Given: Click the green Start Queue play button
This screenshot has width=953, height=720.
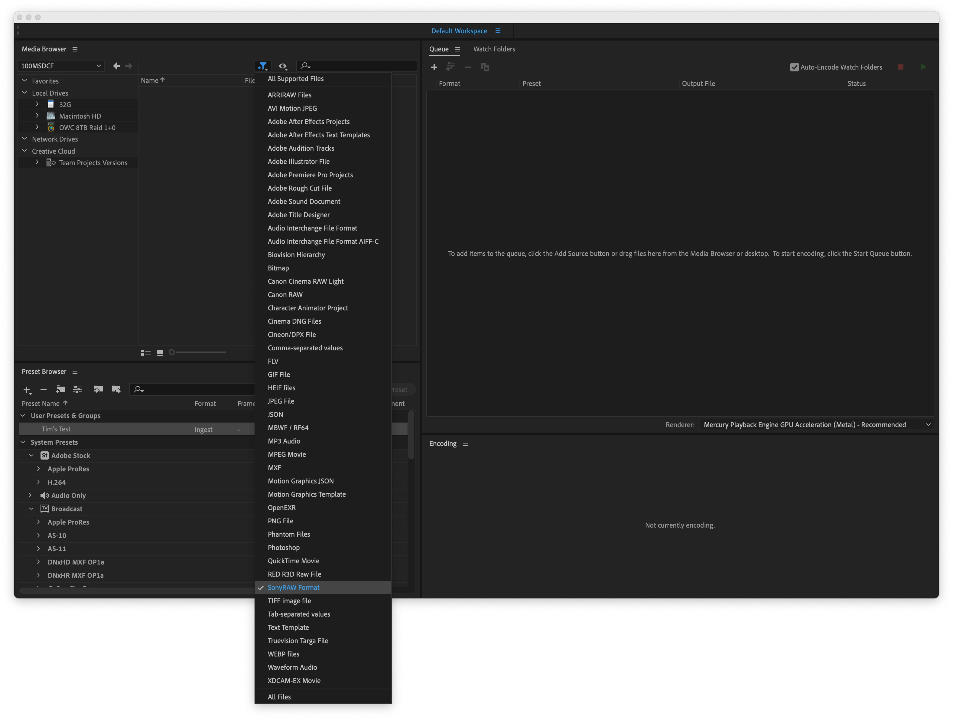Looking at the screenshot, I should (923, 67).
